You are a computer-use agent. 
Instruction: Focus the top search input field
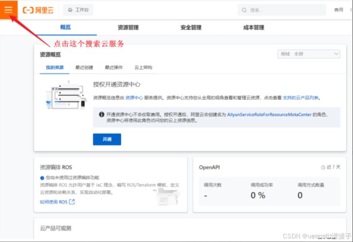[x=282, y=10]
